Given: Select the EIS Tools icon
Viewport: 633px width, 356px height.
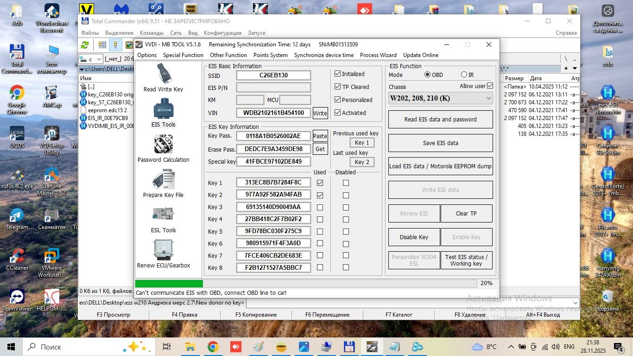Looking at the screenshot, I should (x=163, y=113).
